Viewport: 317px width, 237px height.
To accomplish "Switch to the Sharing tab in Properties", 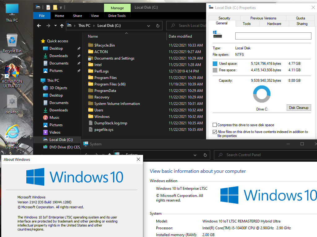I will point(302,23).
